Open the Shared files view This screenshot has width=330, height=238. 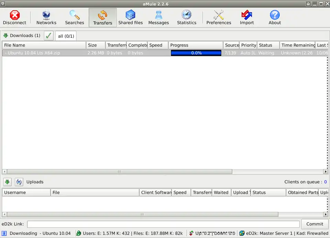131,17
